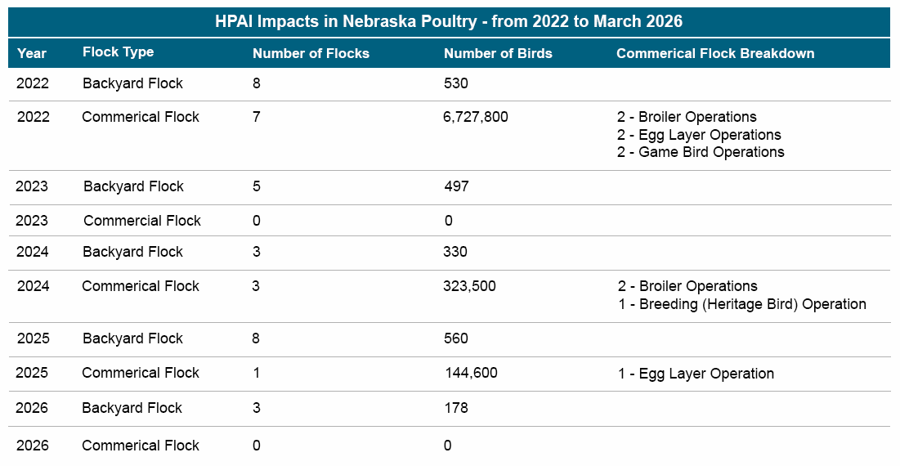Select the Number of Flocks header
Viewport: 900px width, 466px height.
pyautogui.click(x=311, y=53)
